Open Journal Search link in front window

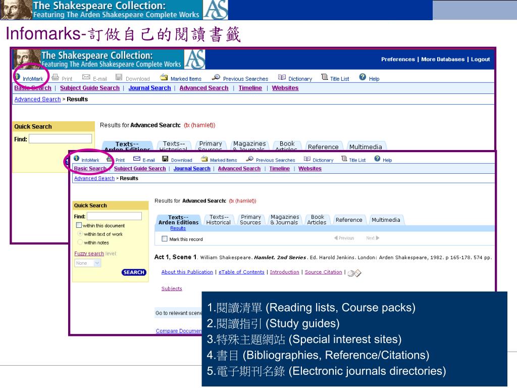pyautogui.click(x=192, y=168)
